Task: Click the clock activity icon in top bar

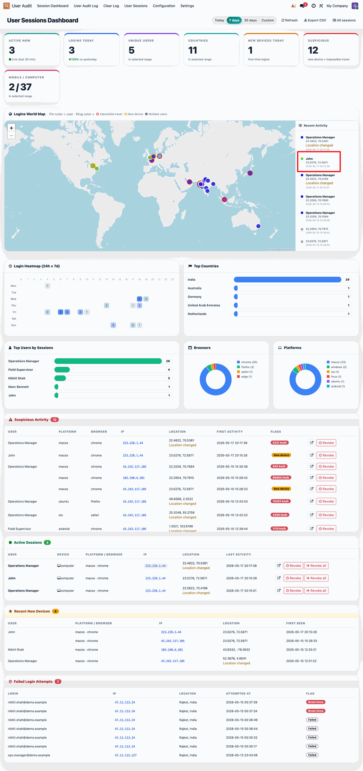Action: tap(314, 6)
